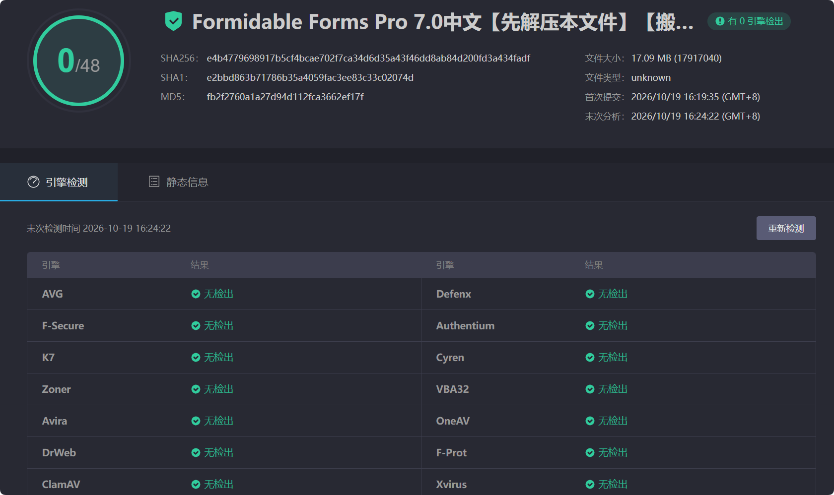Click the green shield icon beside the title
The height and width of the screenshot is (495, 834).
(x=173, y=21)
